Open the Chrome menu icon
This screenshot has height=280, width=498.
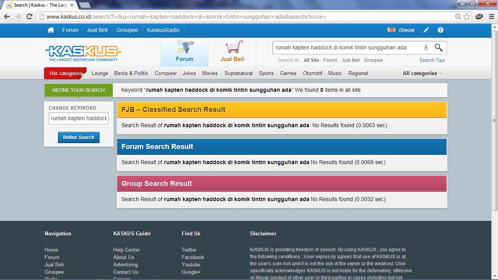coord(491,17)
